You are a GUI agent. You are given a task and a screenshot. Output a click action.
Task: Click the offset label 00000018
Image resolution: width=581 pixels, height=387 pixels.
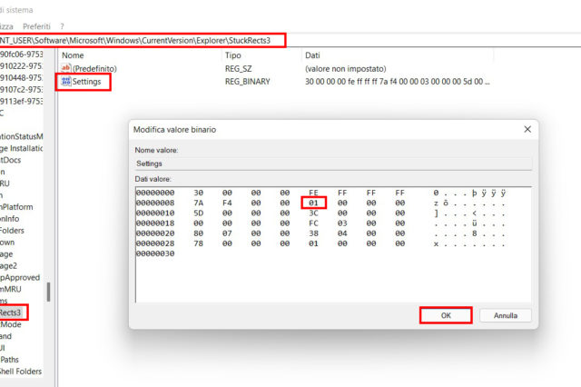click(x=155, y=223)
